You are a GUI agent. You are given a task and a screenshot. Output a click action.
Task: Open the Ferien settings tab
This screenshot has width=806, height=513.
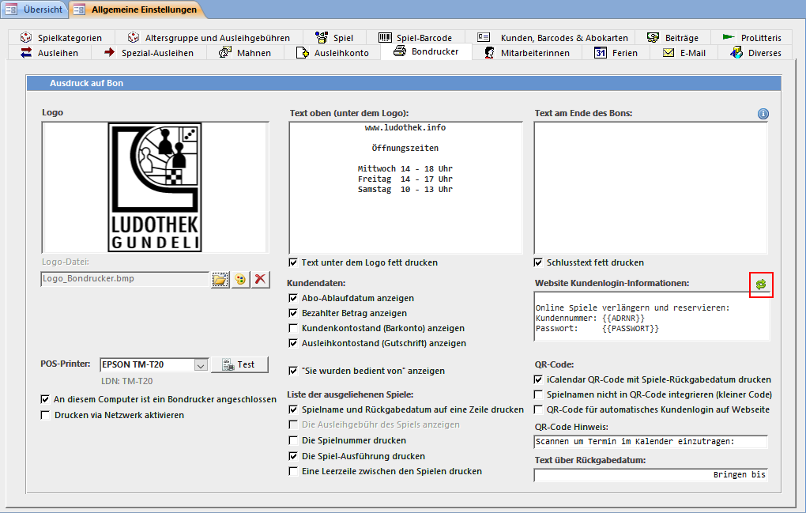point(616,52)
